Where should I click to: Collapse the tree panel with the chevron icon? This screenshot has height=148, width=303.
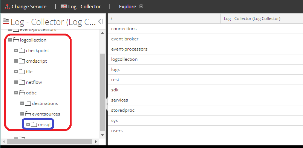coord(101,22)
